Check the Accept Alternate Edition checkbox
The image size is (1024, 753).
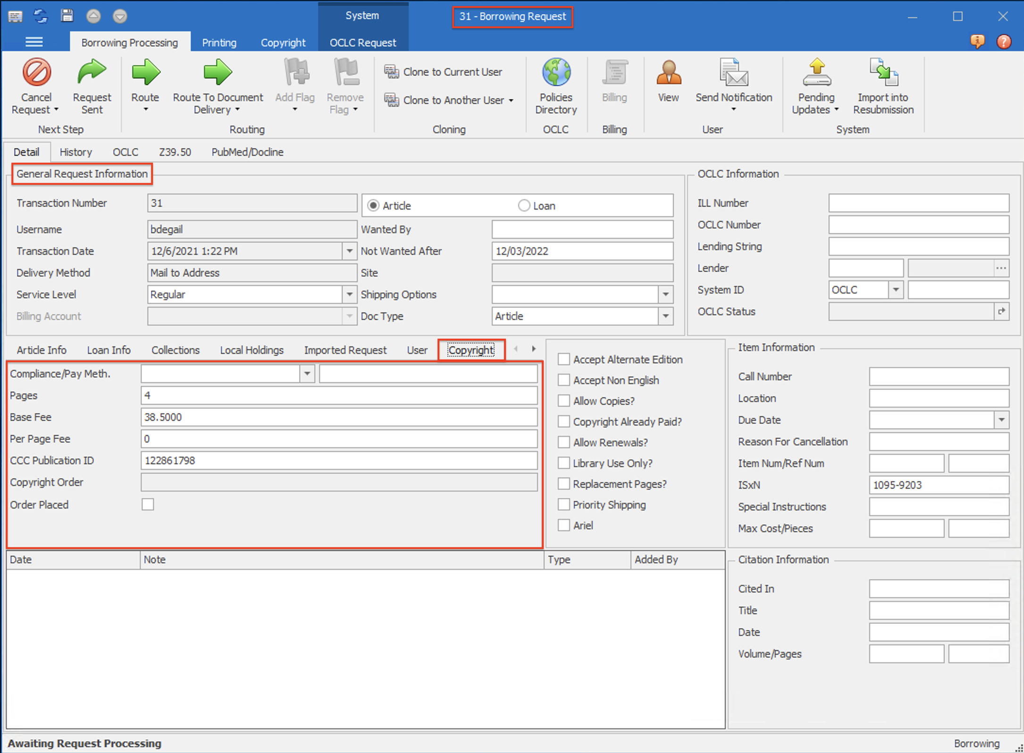pos(563,359)
